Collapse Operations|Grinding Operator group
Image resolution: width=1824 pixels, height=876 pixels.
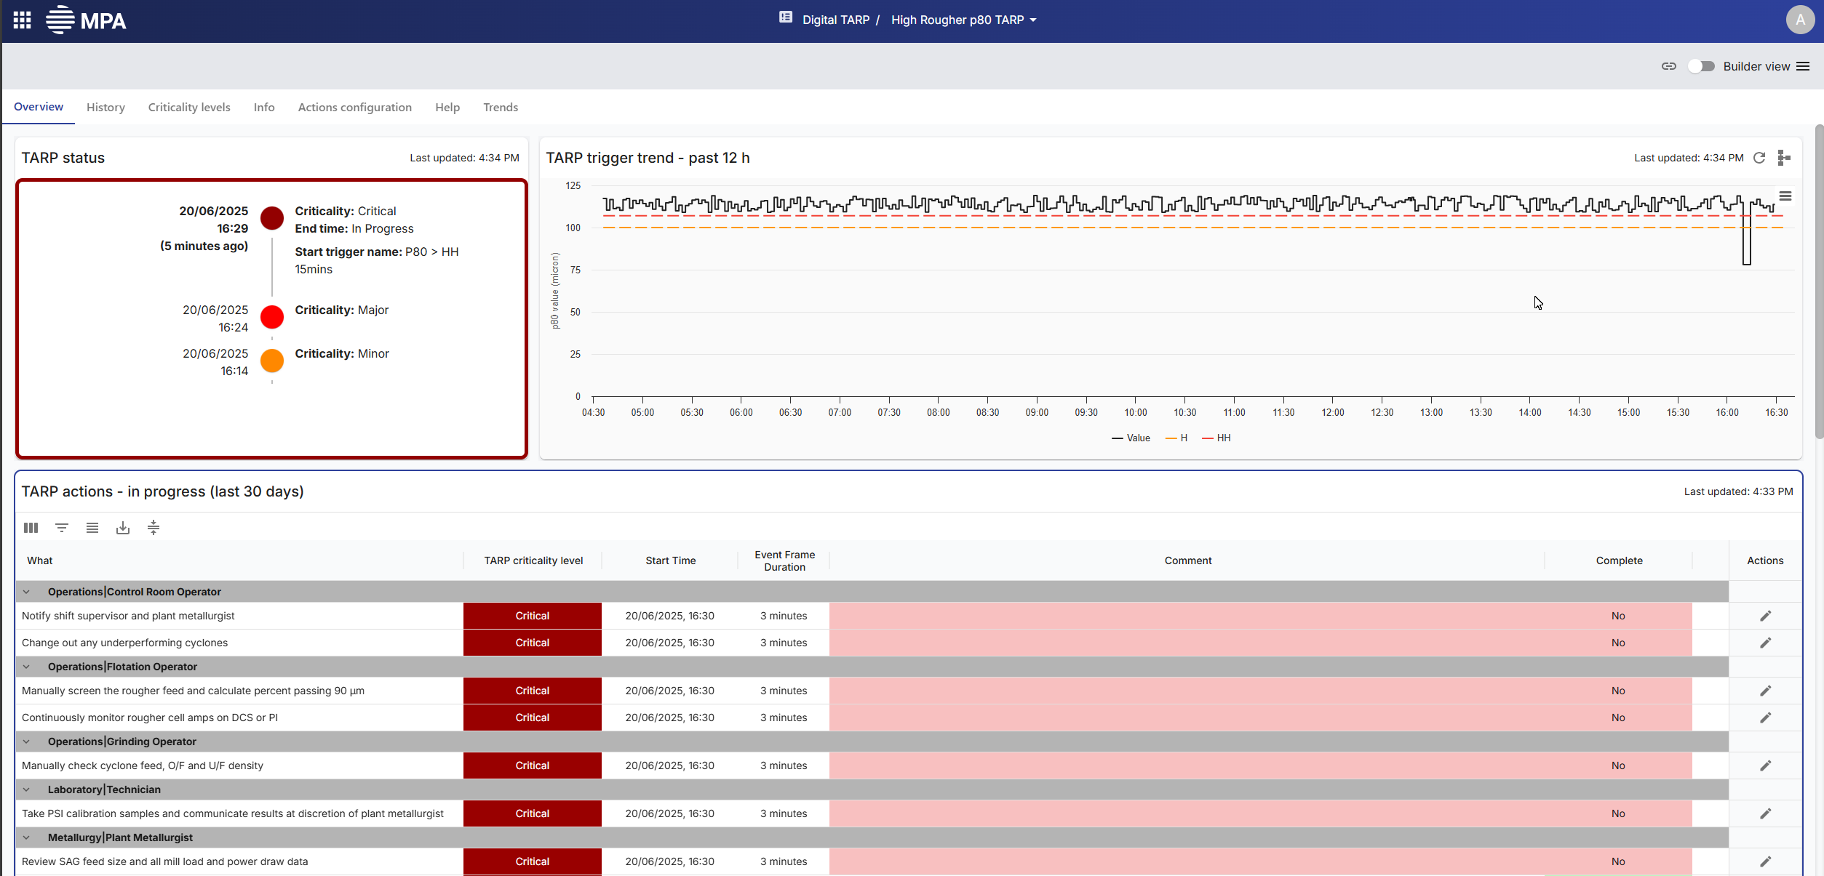(x=26, y=742)
